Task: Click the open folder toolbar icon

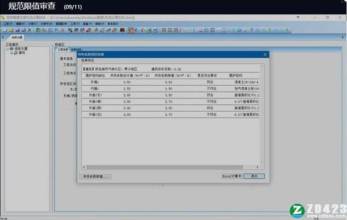Action: tap(11, 30)
